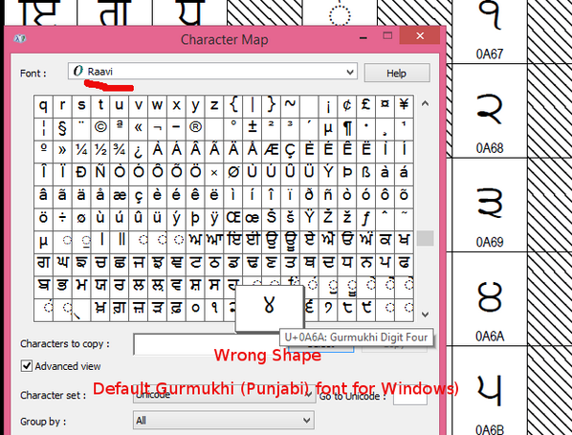Select the three quarters ¾ cell
Screen dimensions: 572x435
coord(120,151)
